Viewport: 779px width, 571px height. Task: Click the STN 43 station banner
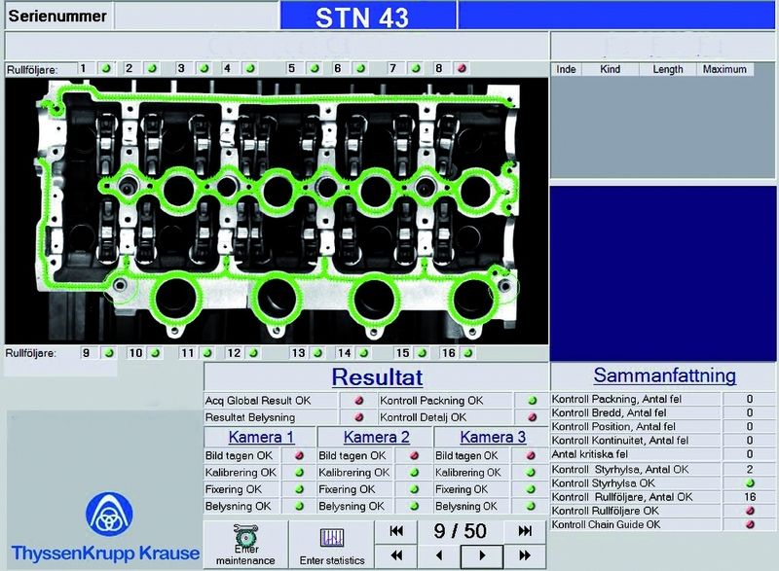(x=368, y=16)
